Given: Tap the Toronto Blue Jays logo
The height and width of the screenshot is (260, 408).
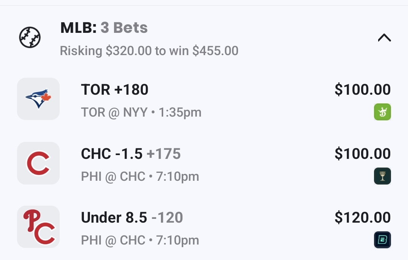Looking at the screenshot, I should click(x=38, y=99).
